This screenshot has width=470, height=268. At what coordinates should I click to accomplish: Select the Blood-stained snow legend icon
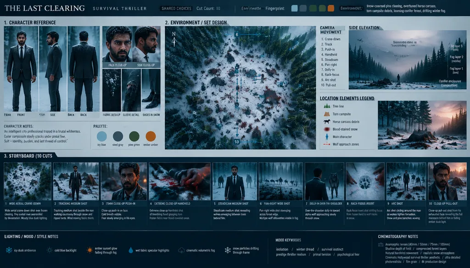click(327, 129)
